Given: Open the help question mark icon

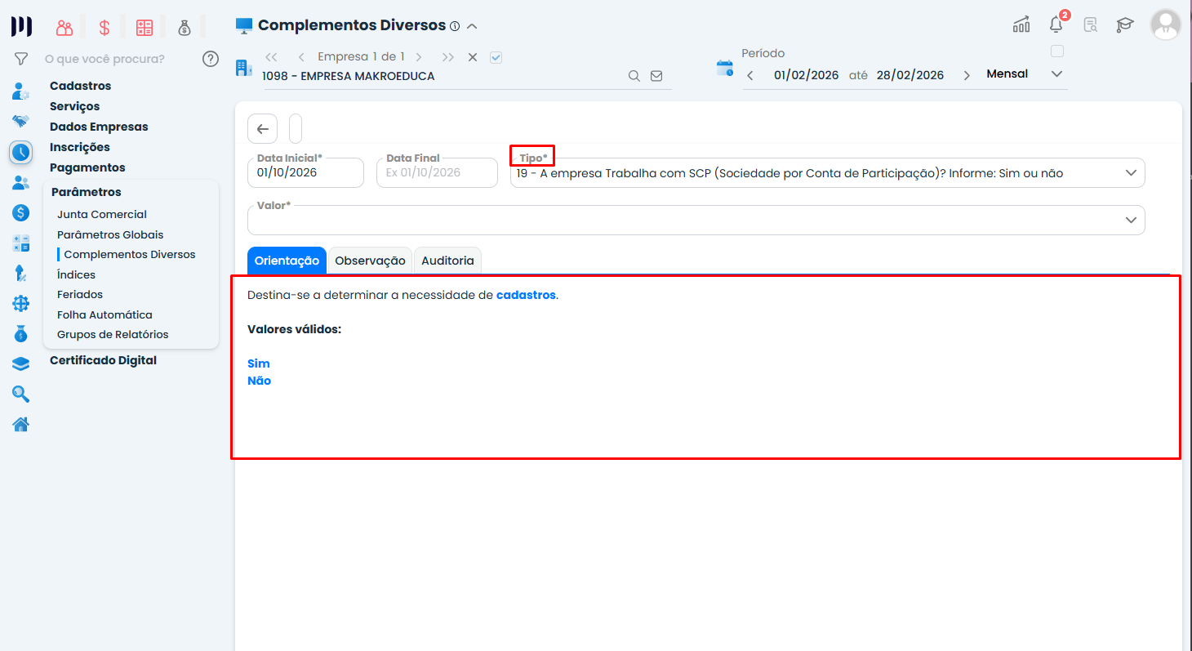Looking at the screenshot, I should point(211,59).
